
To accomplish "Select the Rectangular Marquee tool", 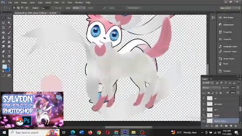I will [x=3, y=19].
